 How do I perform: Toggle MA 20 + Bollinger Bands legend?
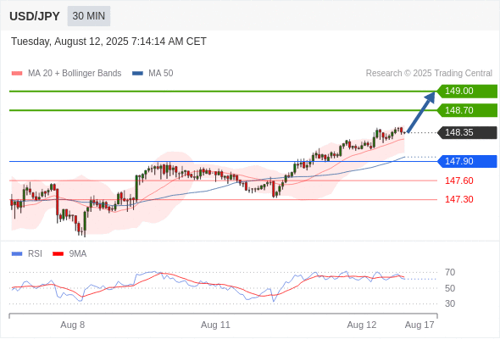coord(66,74)
